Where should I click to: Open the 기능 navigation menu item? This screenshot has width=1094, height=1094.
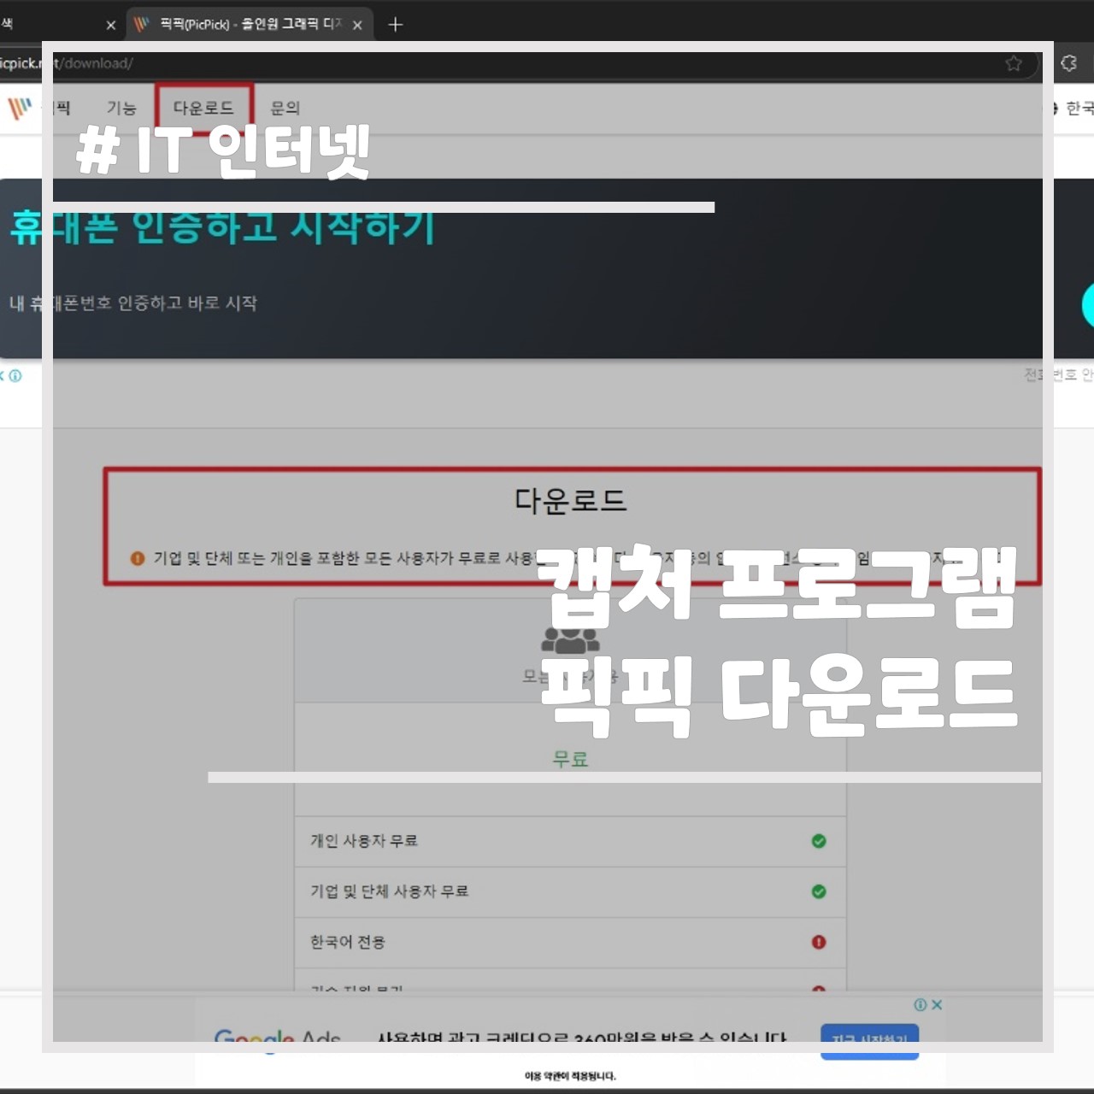pyautogui.click(x=121, y=109)
